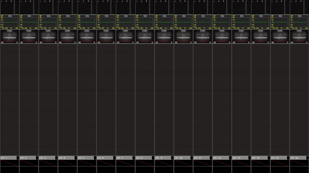Click the red diagonal curve box under CH 13
This screenshot has width=309, height=173.
241,163
